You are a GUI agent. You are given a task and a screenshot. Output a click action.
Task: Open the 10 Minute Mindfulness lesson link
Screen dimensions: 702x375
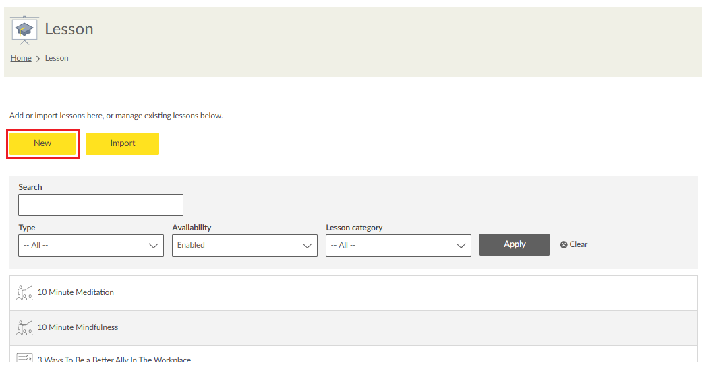tap(78, 327)
